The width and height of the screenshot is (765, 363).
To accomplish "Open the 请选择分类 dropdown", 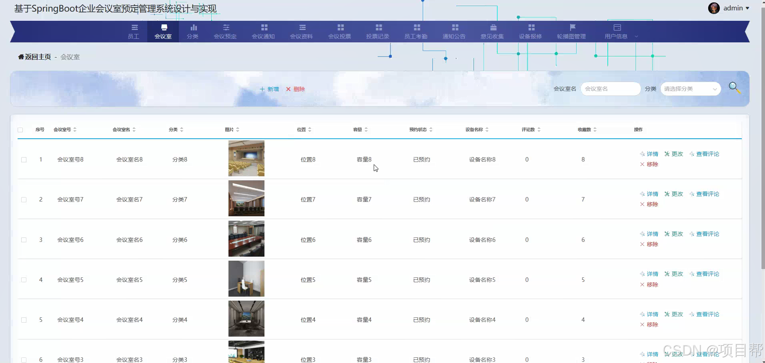I will (691, 89).
